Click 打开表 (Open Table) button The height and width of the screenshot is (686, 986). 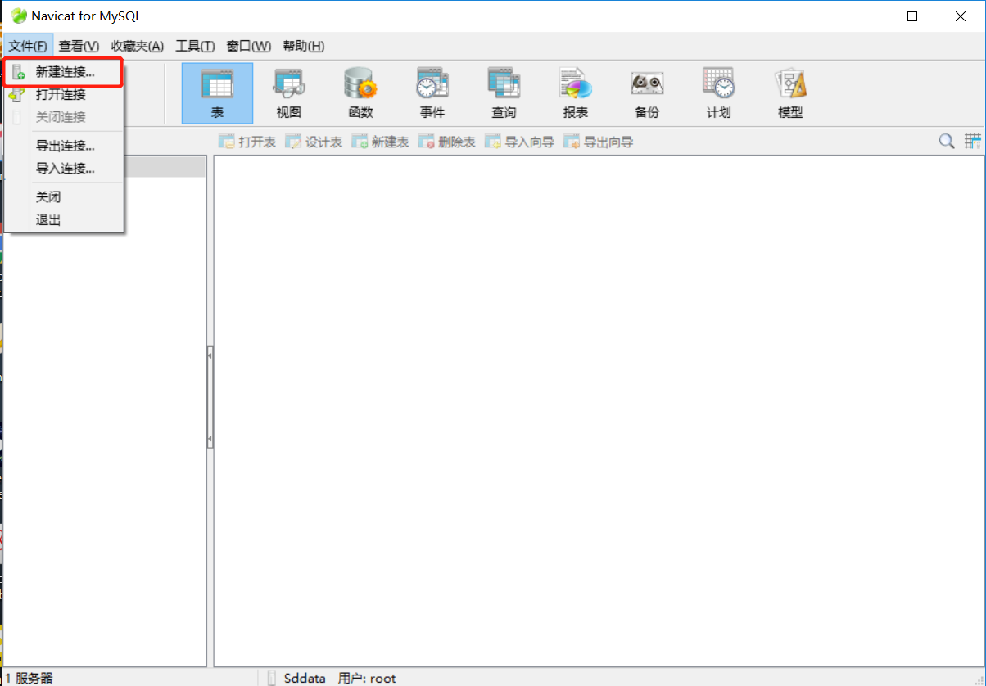click(x=247, y=142)
